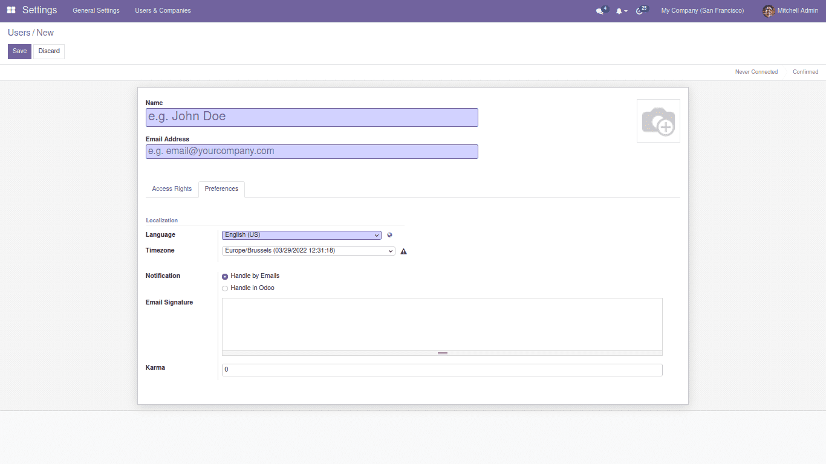Switch to the Access Rights tab
The height and width of the screenshot is (464, 826).
[x=172, y=189]
